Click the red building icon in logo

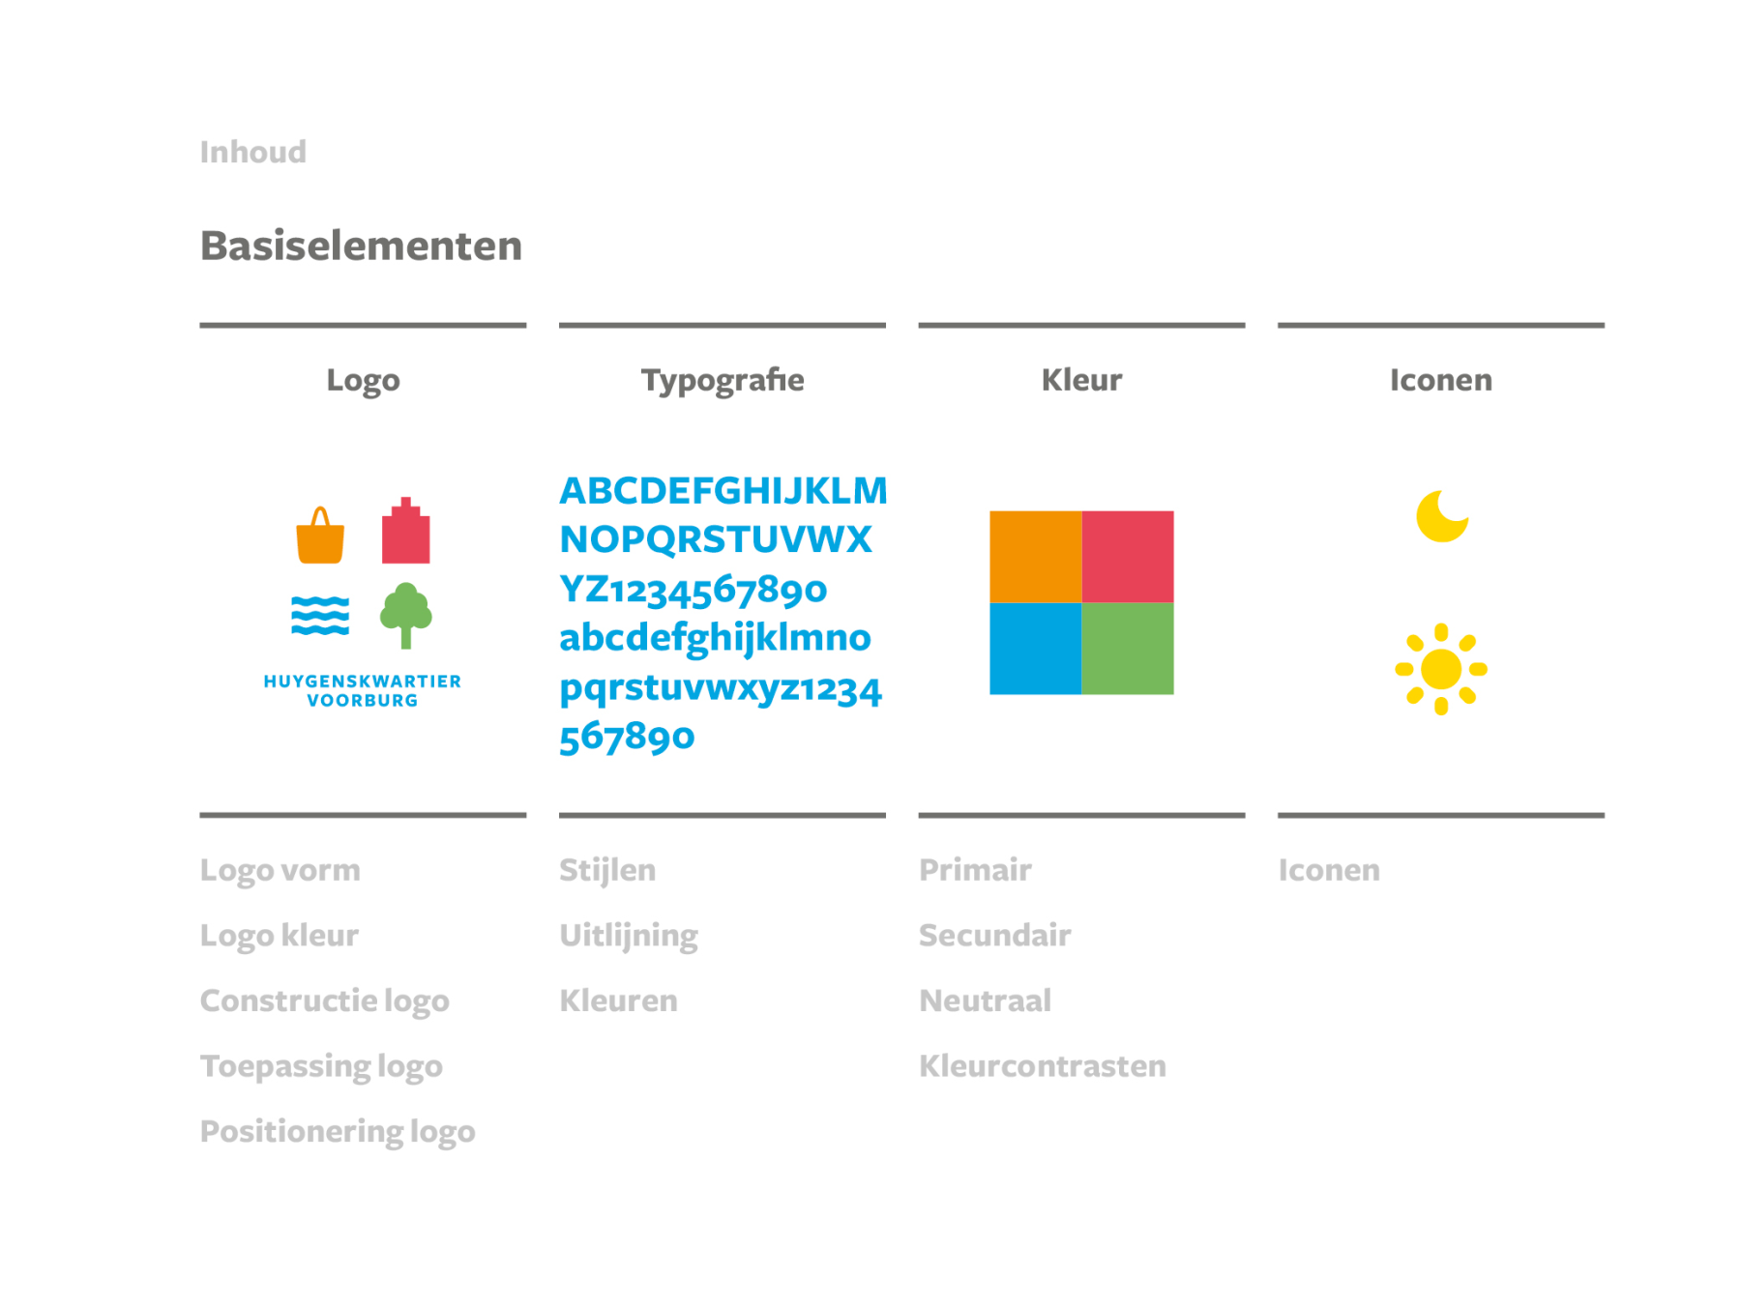[x=405, y=533]
